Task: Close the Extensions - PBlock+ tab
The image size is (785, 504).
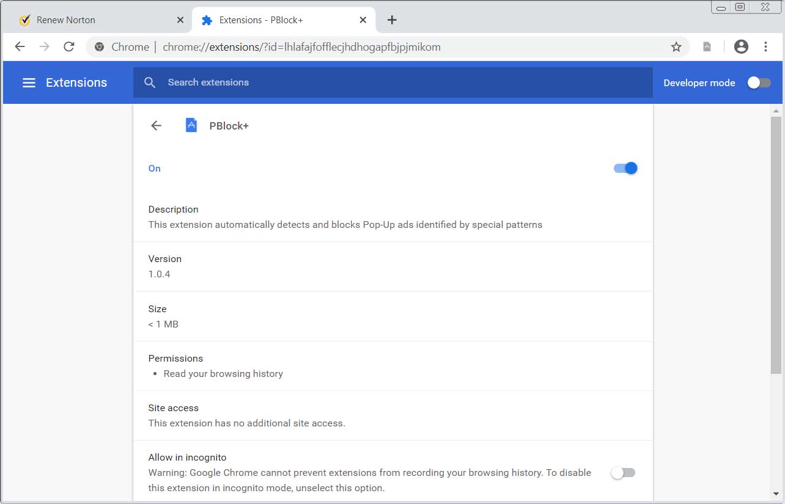Action: pyautogui.click(x=363, y=20)
